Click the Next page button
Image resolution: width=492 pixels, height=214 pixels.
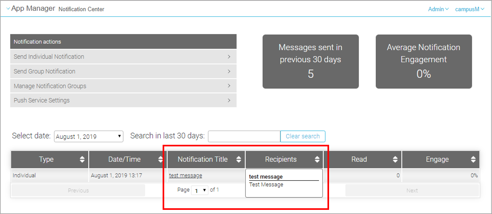(x=412, y=190)
